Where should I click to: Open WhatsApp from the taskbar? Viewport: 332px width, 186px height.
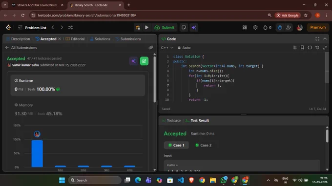[224, 180]
